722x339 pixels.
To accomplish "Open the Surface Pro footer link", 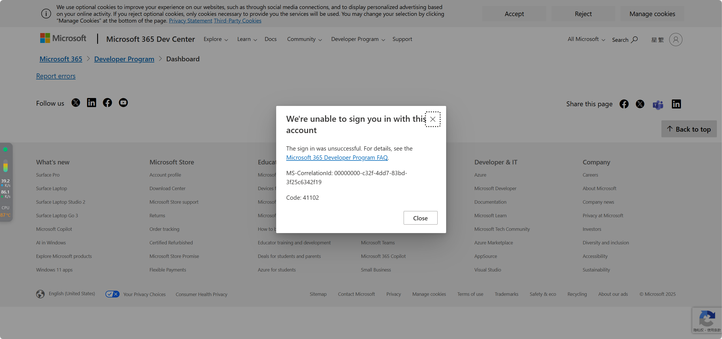I will pos(48,175).
